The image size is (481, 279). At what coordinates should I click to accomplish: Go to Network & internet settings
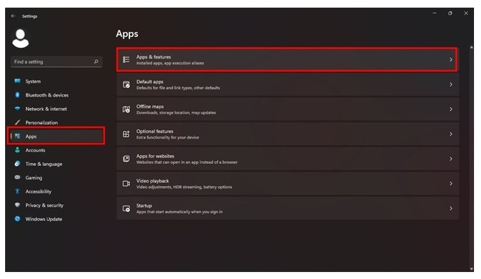46,109
